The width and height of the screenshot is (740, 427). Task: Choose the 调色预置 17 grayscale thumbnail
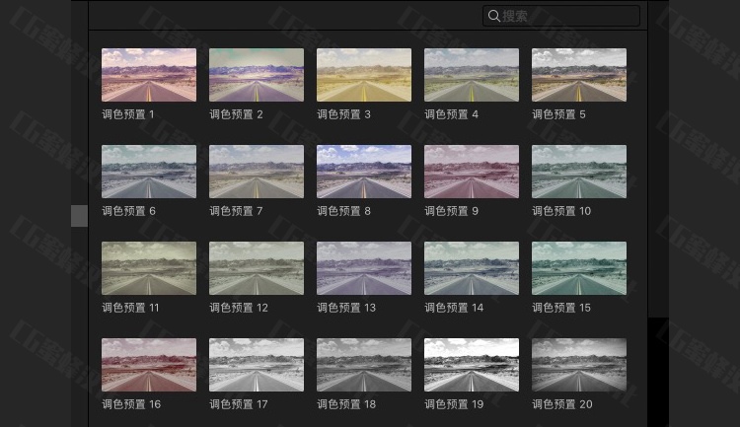(257, 365)
